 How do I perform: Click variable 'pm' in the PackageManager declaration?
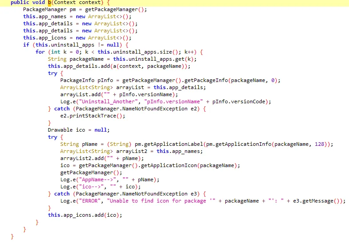click(73, 10)
